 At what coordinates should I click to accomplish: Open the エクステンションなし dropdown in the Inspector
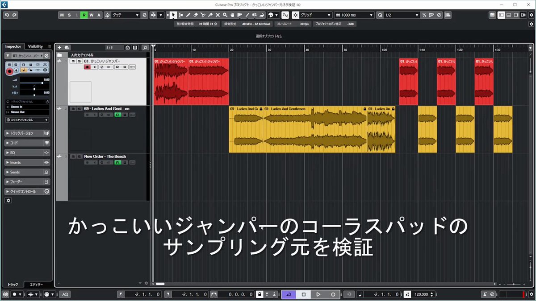pyautogui.click(x=27, y=120)
